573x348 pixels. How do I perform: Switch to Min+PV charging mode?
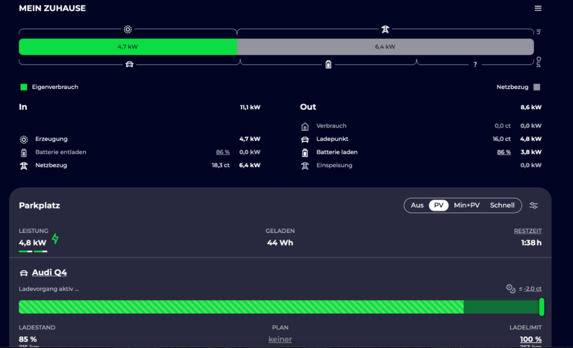click(x=466, y=205)
